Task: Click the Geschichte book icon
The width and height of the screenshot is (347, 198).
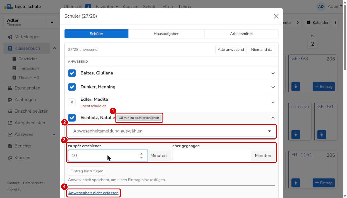Action: coord(14,59)
